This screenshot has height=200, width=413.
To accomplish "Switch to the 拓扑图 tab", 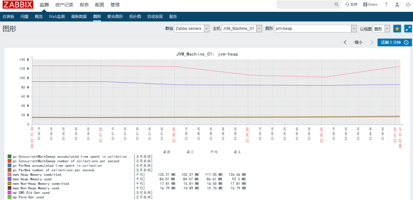I will 135,16.
